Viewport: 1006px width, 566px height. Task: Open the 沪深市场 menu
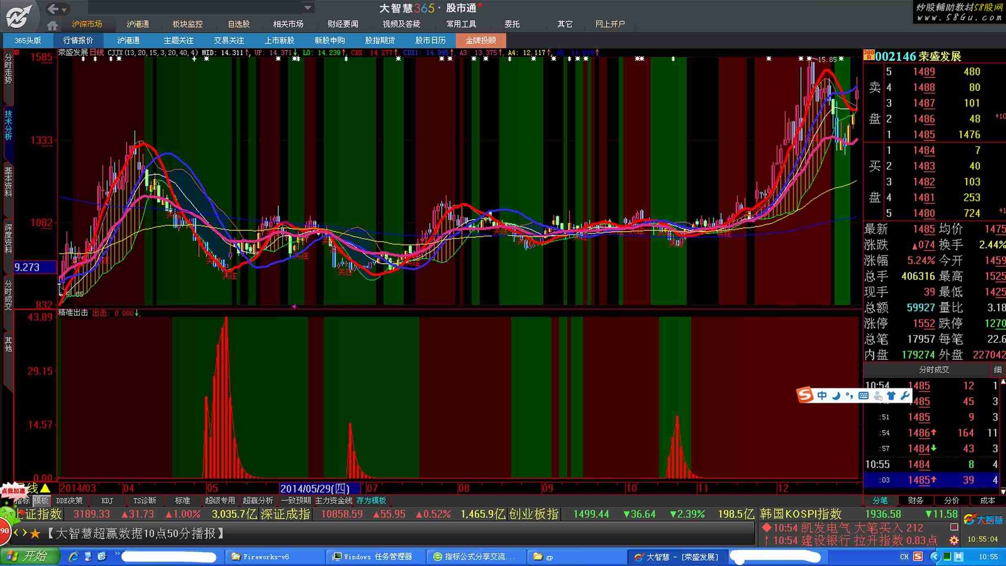(87, 24)
